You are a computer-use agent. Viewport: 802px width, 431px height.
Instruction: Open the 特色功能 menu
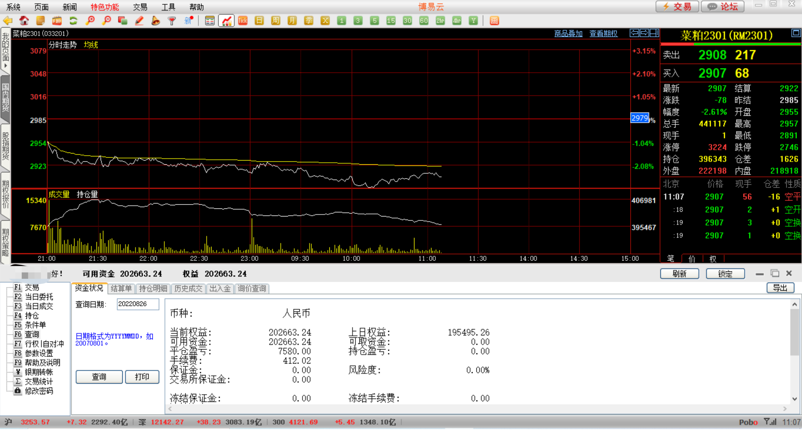tap(104, 7)
